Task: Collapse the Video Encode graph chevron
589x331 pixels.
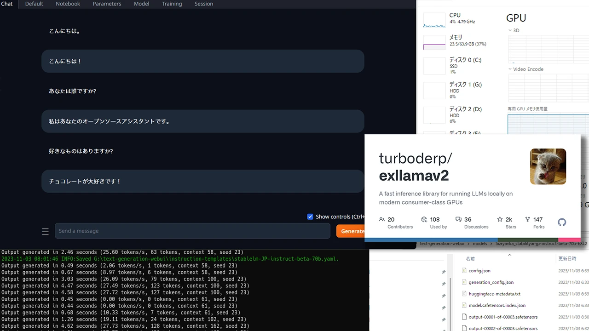Action: (510, 69)
